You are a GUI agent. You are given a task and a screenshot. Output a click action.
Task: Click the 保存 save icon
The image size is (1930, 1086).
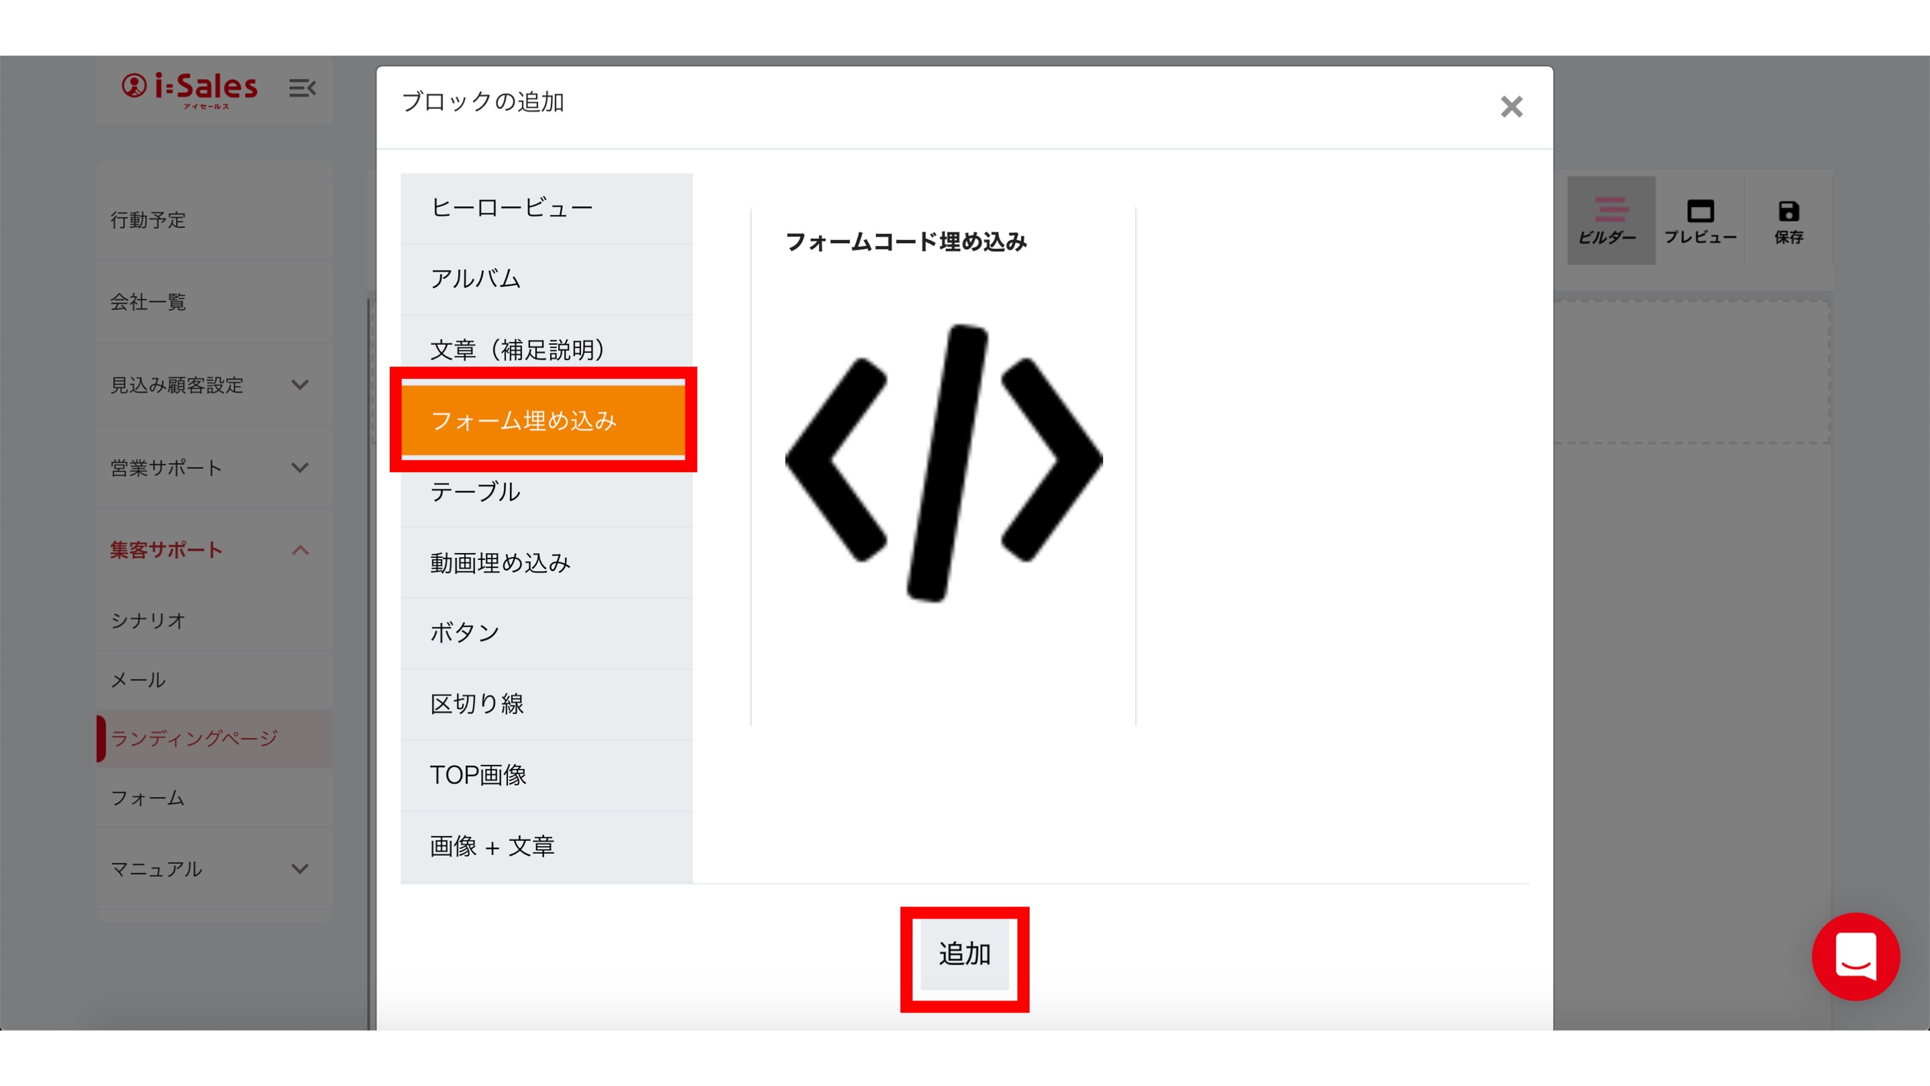[1788, 221]
